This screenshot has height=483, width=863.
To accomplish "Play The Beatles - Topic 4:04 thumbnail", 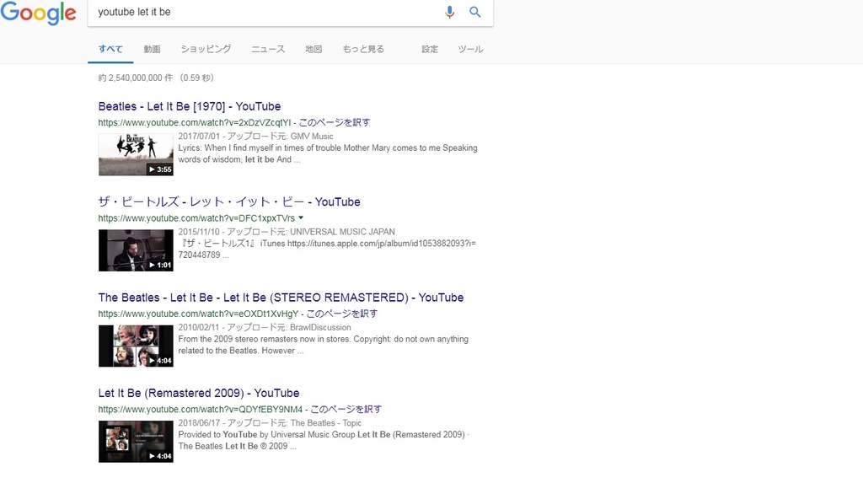I will [136, 442].
